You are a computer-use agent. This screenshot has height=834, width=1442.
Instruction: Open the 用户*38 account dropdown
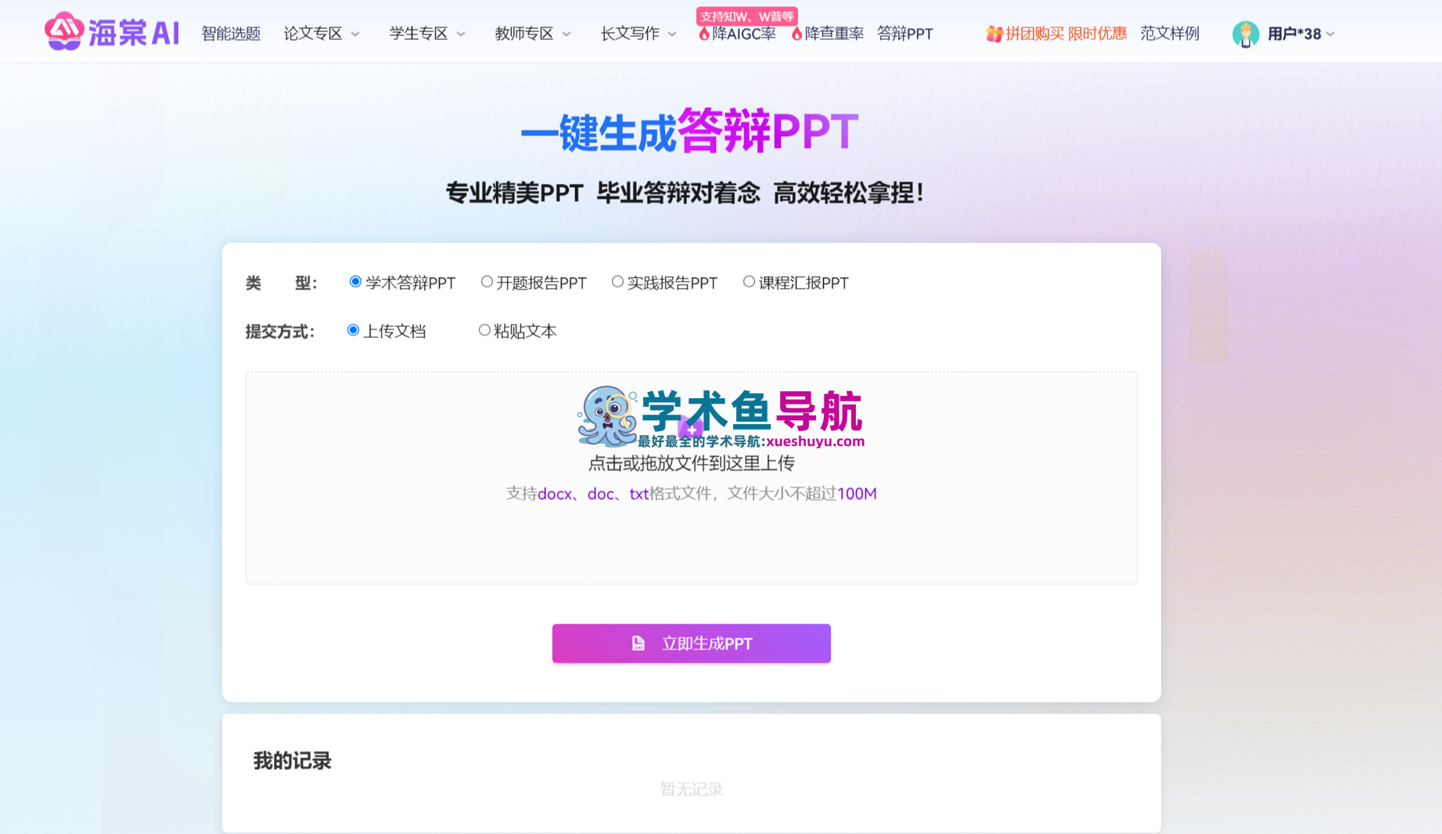[x=1301, y=34]
